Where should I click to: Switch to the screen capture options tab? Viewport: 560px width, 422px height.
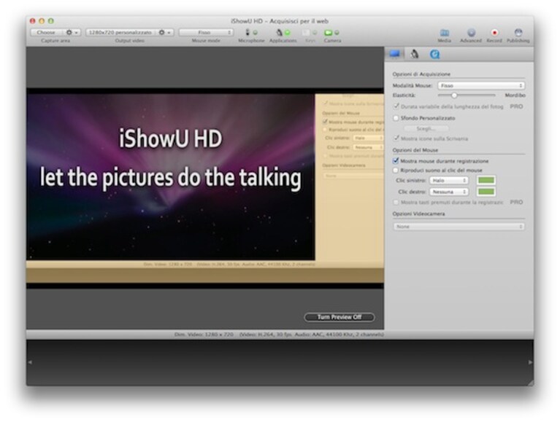click(x=395, y=54)
